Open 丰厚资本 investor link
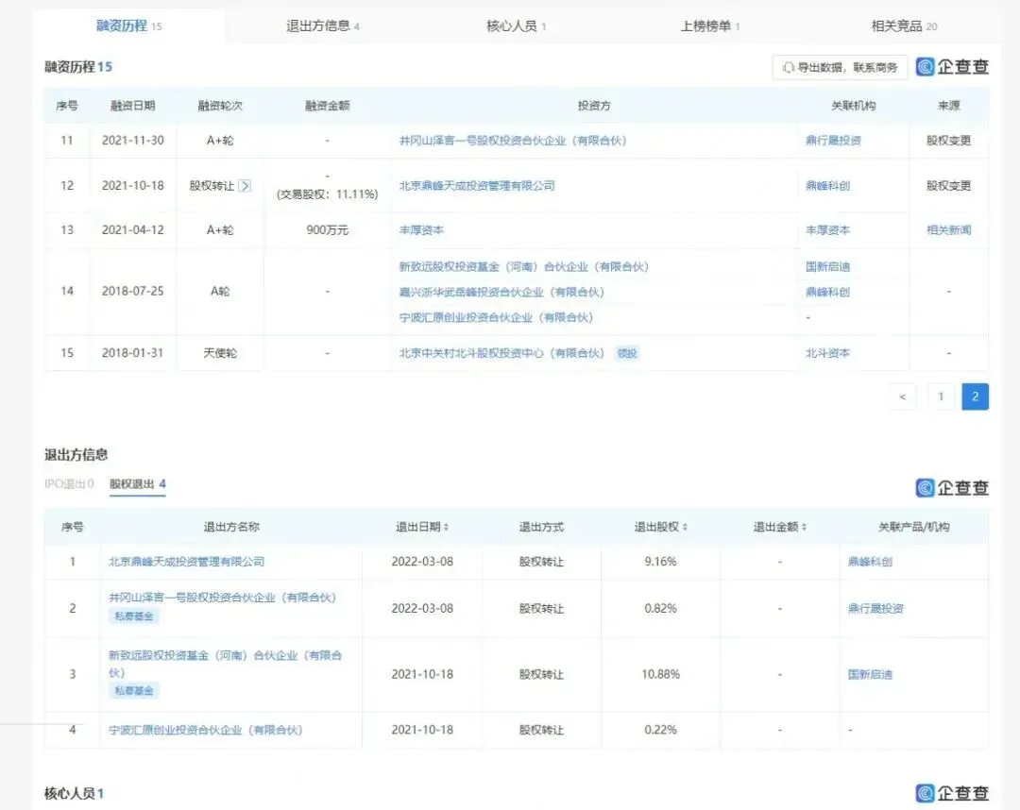 pyautogui.click(x=421, y=230)
